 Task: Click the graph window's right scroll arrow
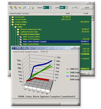click(x=78, y=104)
